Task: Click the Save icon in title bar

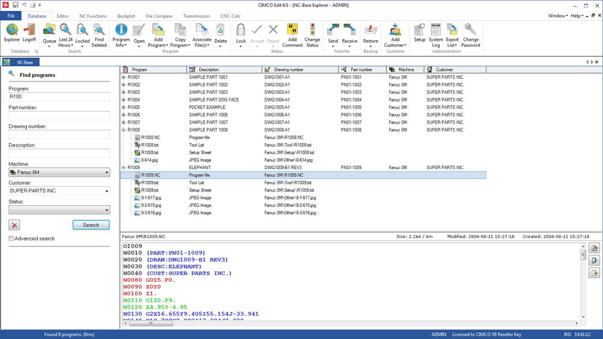Action: [x=15, y=5]
